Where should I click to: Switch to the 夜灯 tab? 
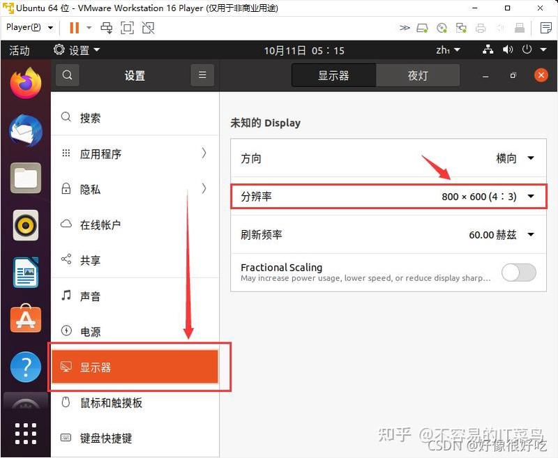coord(418,75)
